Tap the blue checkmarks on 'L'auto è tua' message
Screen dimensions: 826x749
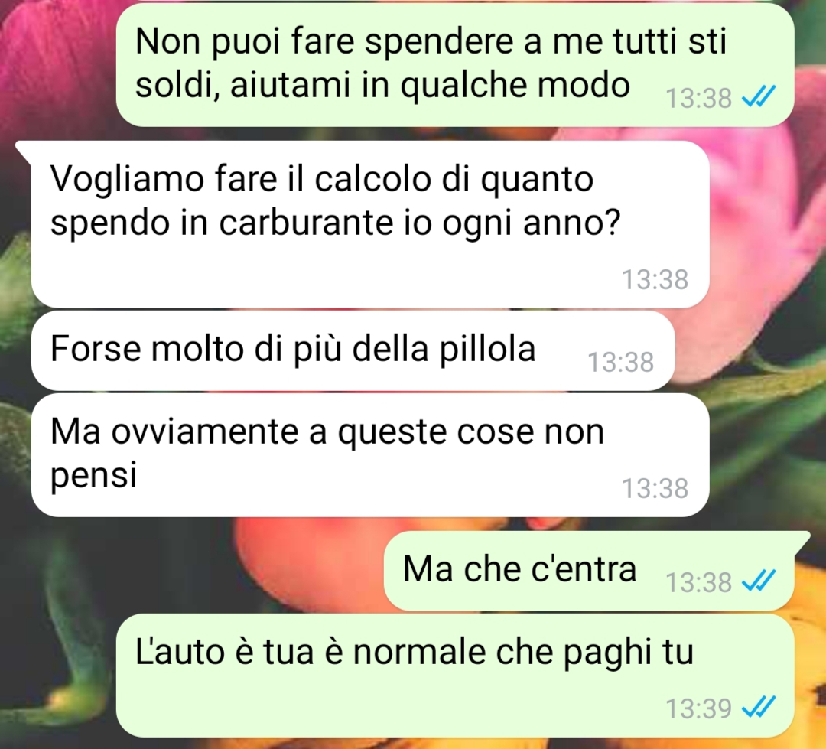point(758,707)
